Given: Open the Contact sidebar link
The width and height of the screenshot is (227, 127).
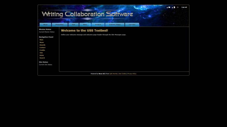Looking at the screenshot, I should [42, 47].
